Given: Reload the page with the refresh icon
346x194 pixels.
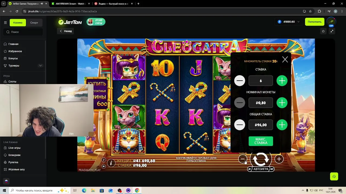Looking at the screenshot, I should coord(17,11).
